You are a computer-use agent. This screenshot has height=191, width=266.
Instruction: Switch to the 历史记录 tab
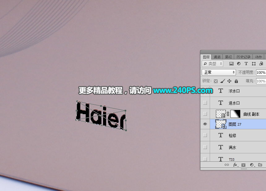point(243,57)
